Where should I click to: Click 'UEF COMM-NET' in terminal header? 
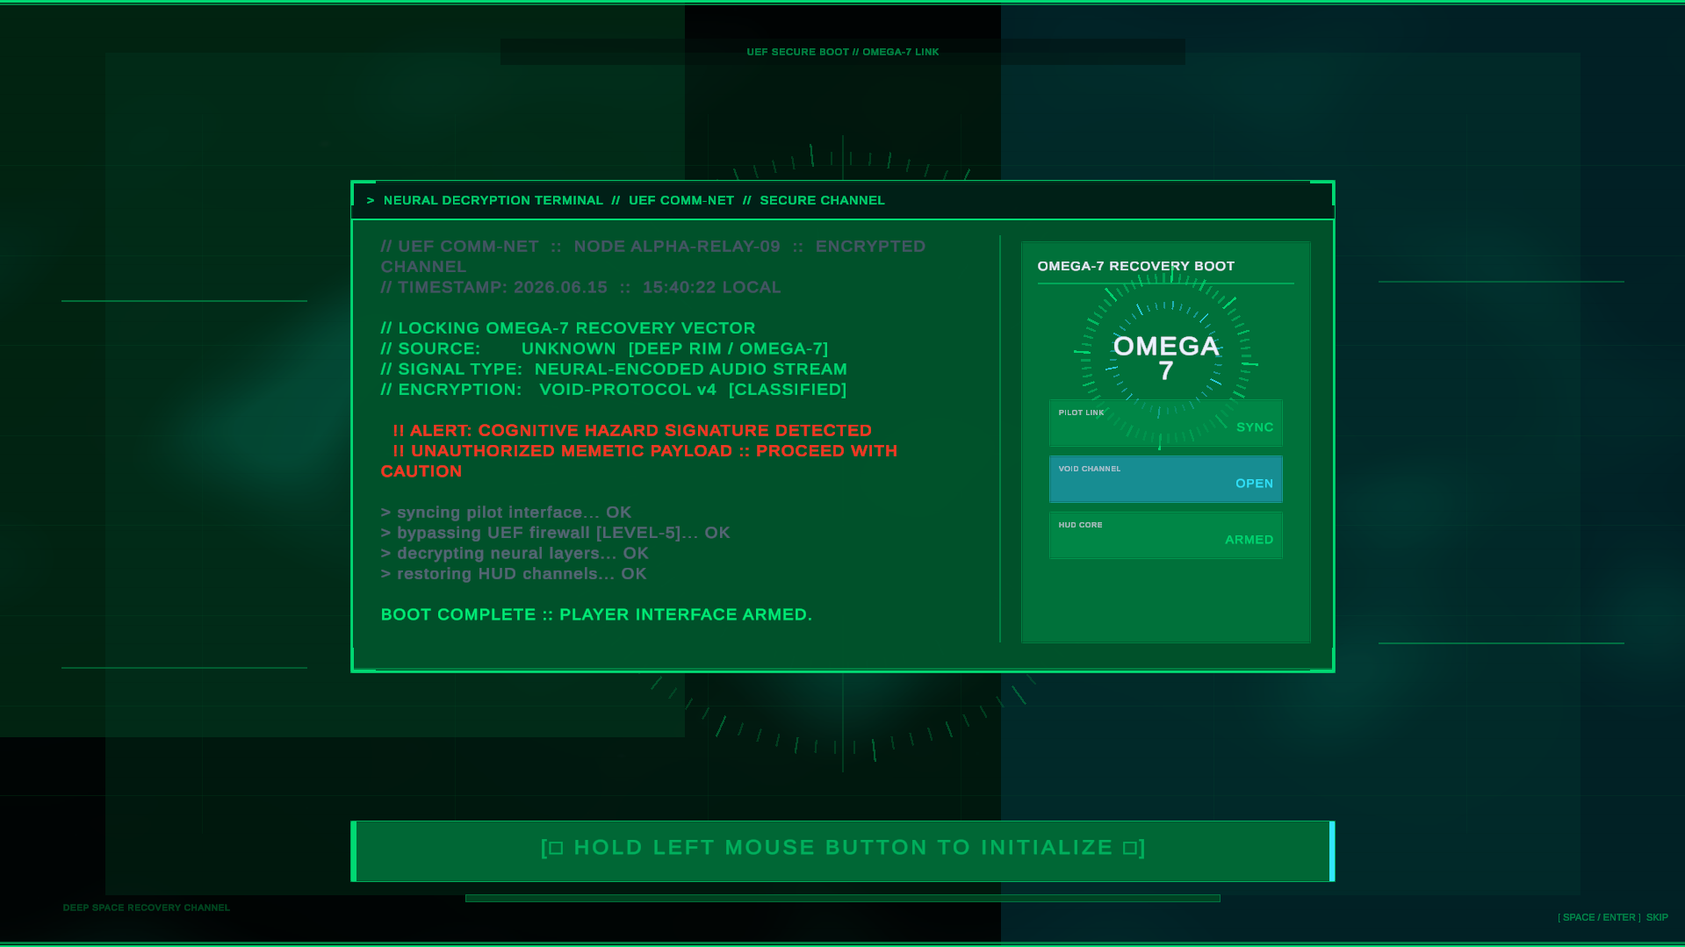(x=680, y=200)
